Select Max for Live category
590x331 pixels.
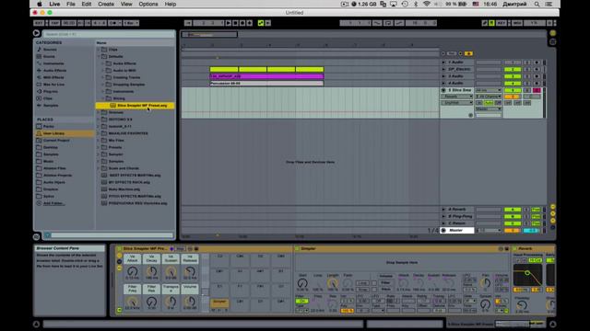click(x=53, y=85)
